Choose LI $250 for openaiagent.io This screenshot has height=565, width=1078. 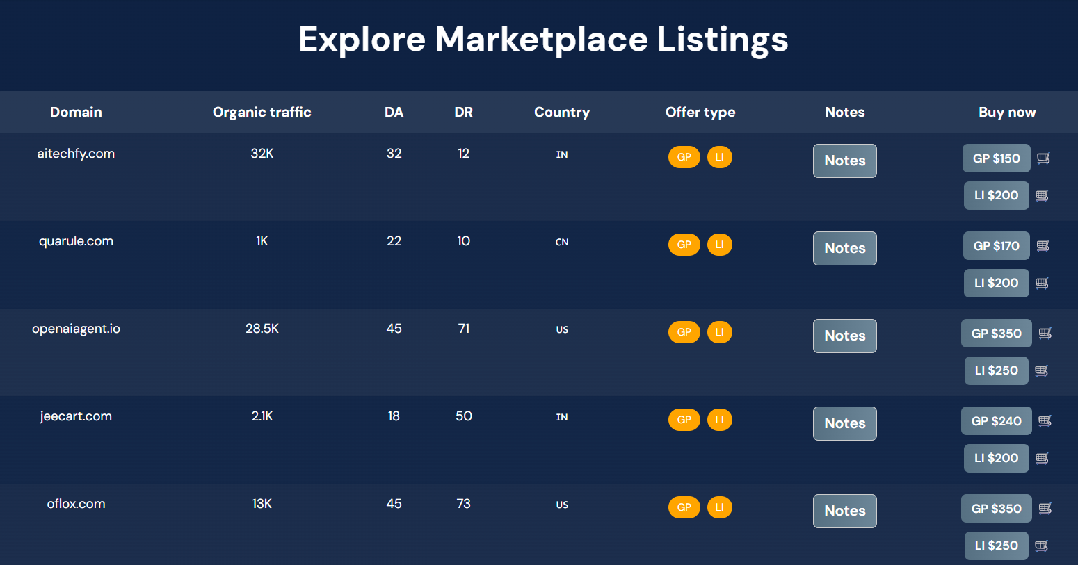pos(997,370)
